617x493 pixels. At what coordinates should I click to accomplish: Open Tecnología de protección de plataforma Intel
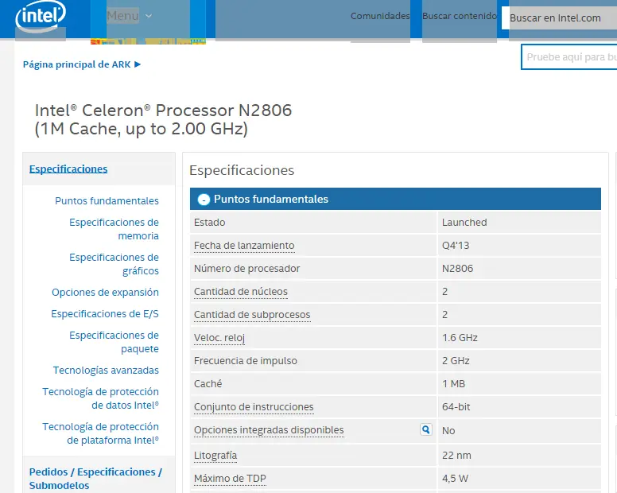pos(100,433)
